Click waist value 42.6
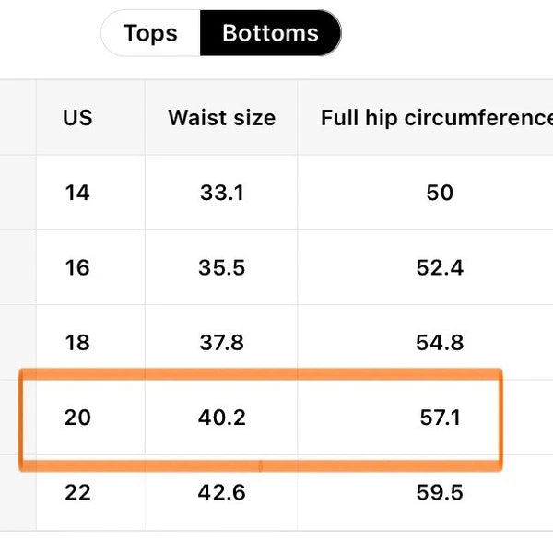This screenshot has width=553, height=541. [x=221, y=492]
